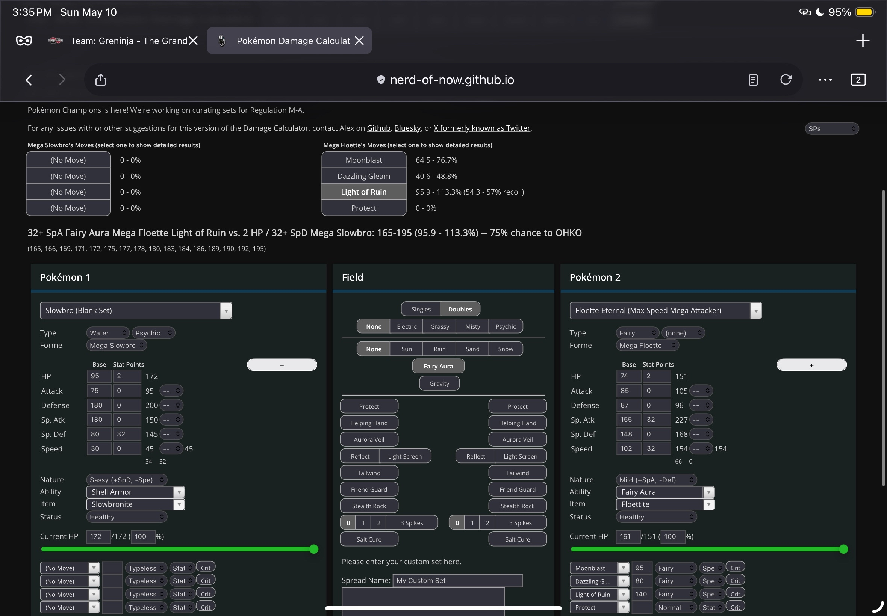Viewport: 887px width, 616px height.
Task: Click Pokémon 2 plus button beside stats
Action: (811, 365)
